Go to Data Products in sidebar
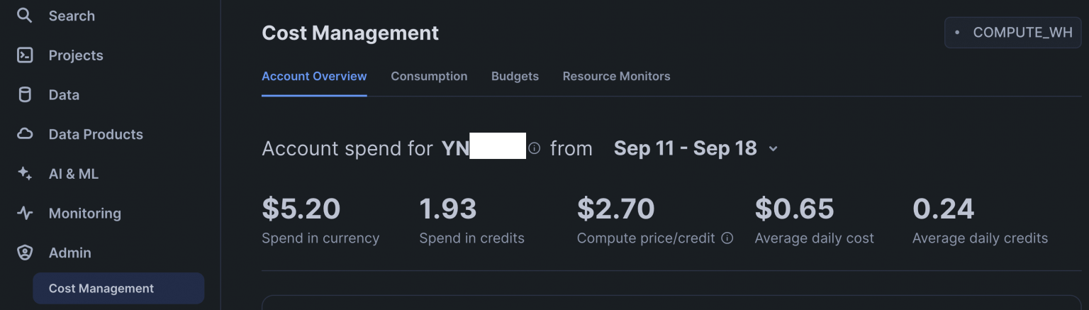The image size is (1089, 310). click(96, 134)
